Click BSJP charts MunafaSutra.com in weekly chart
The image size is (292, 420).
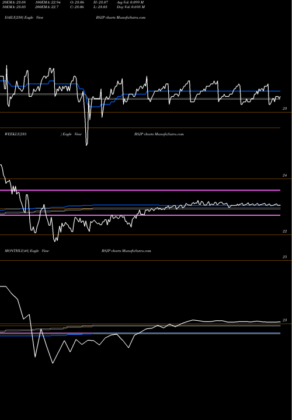[159, 134]
